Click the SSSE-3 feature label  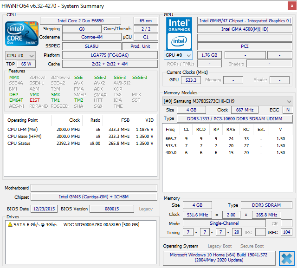coord(140,77)
